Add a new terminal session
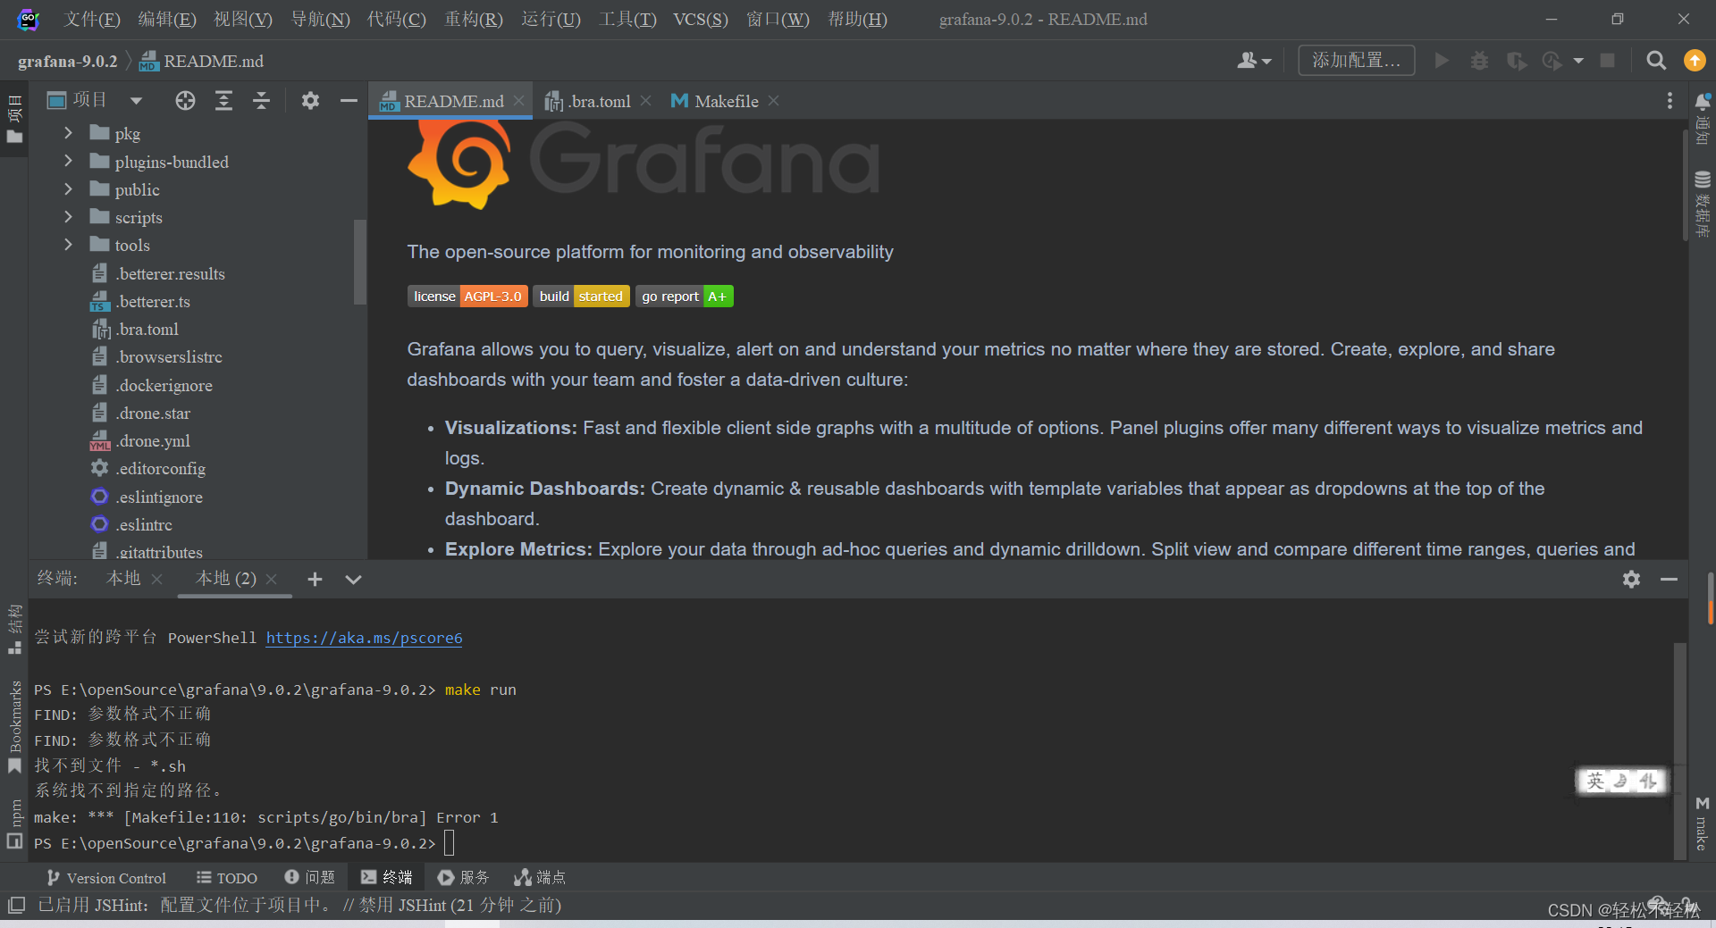This screenshot has width=1716, height=928. click(x=315, y=579)
